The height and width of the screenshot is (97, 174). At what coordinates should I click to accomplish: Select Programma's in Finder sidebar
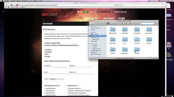point(96,38)
